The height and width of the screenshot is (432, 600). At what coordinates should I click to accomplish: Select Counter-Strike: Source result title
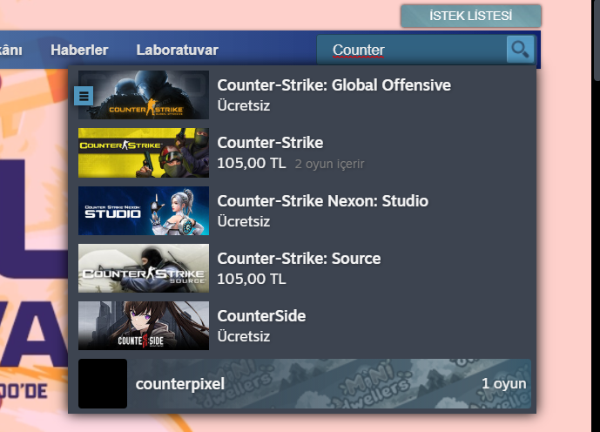pyautogui.click(x=299, y=259)
